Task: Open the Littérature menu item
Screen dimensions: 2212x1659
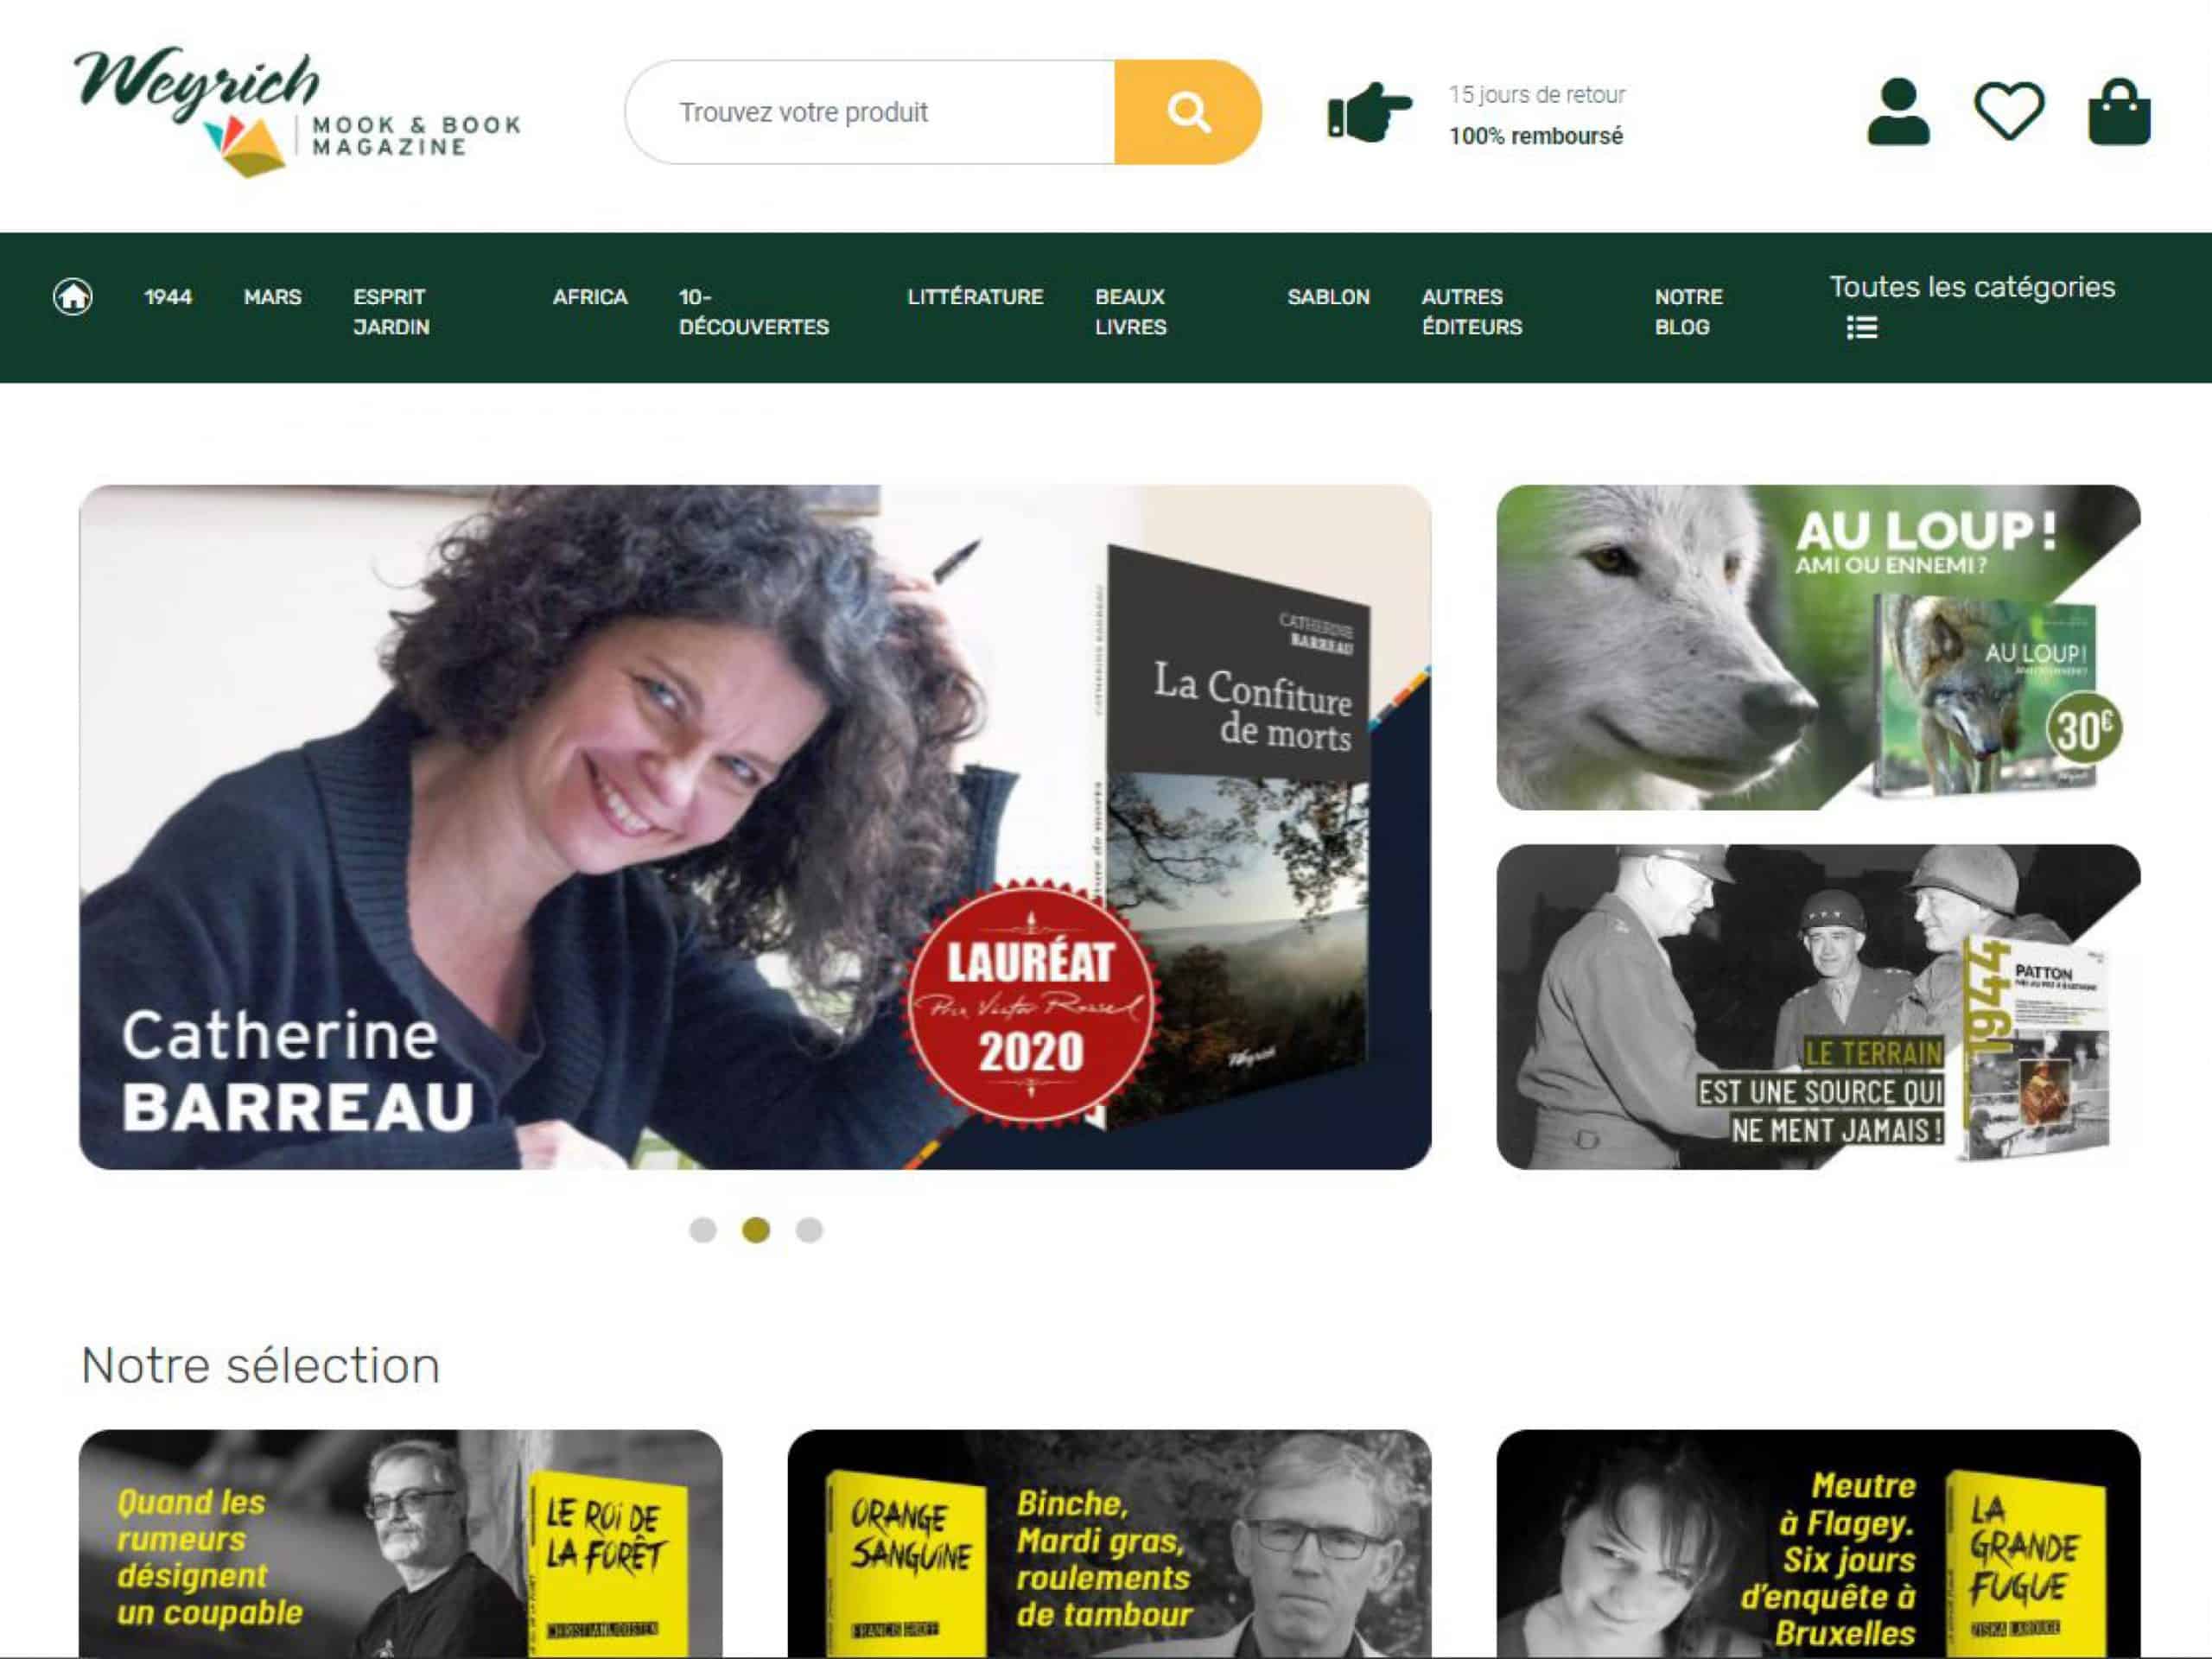Action: (x=975, y=297)
